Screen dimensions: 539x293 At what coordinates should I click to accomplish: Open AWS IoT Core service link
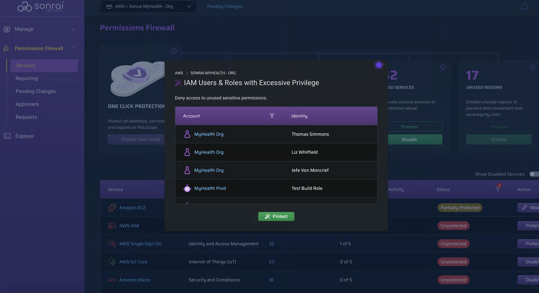tap(133, 262)
